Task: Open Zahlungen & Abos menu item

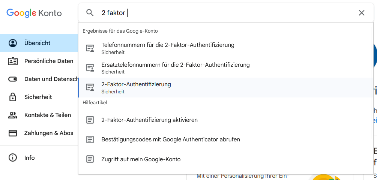Action: [x=49, y=133]
